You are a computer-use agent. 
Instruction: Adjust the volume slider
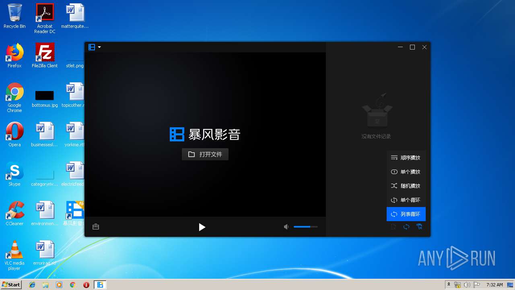pyautogui.click(x=305, y=227)
